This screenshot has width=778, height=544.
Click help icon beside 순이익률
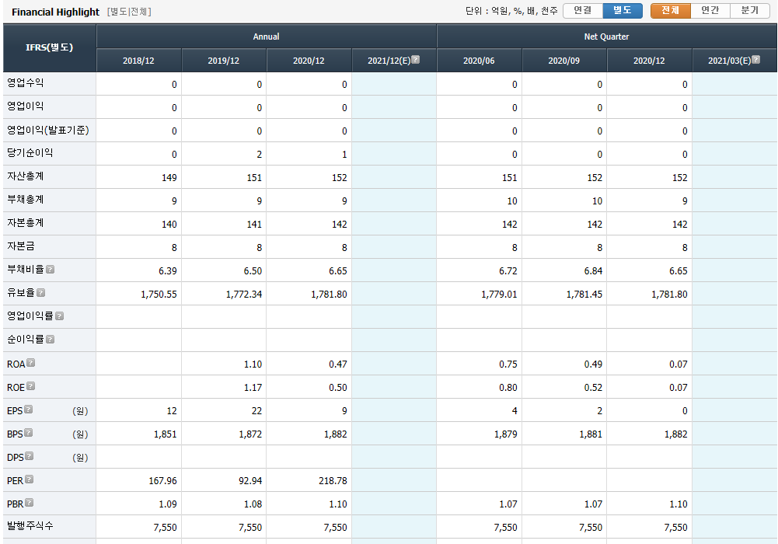[x=50, y=339]
